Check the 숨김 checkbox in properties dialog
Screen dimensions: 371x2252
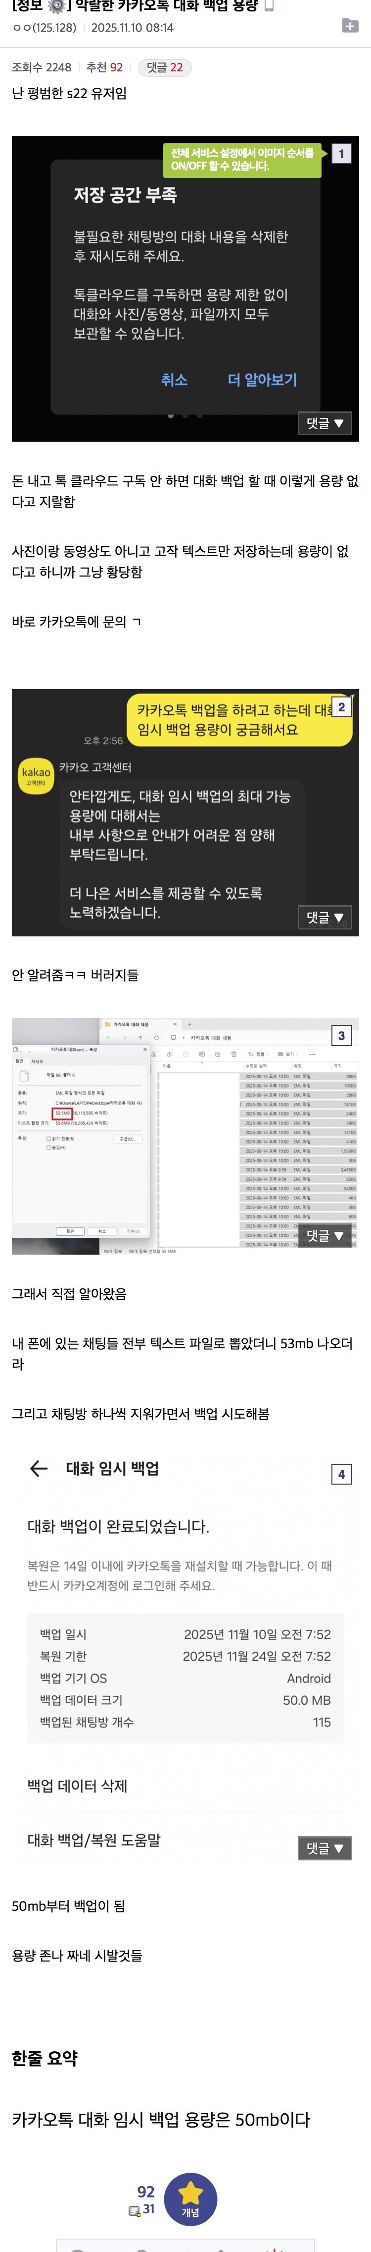[x=48, y=1147]
